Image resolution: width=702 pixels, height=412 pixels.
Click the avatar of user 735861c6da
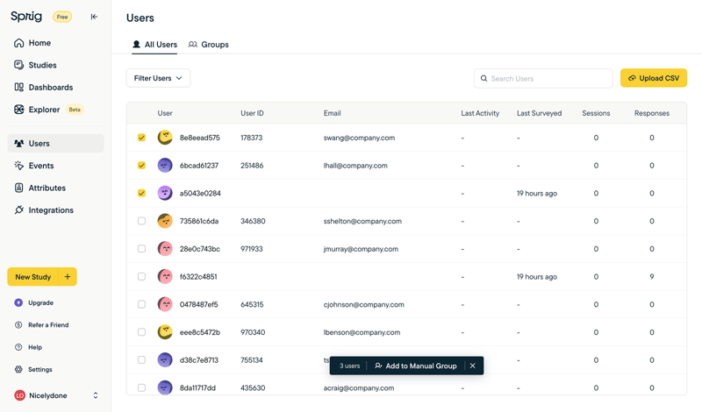click(x=165, y=221)
